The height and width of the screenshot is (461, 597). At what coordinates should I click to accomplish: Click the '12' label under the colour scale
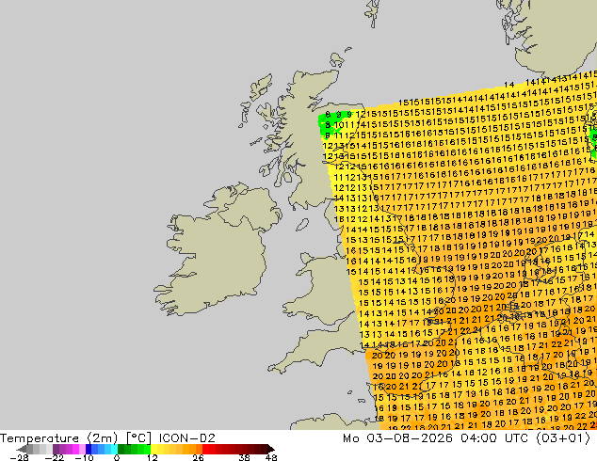pyautogui.click(x=153, y=457)
